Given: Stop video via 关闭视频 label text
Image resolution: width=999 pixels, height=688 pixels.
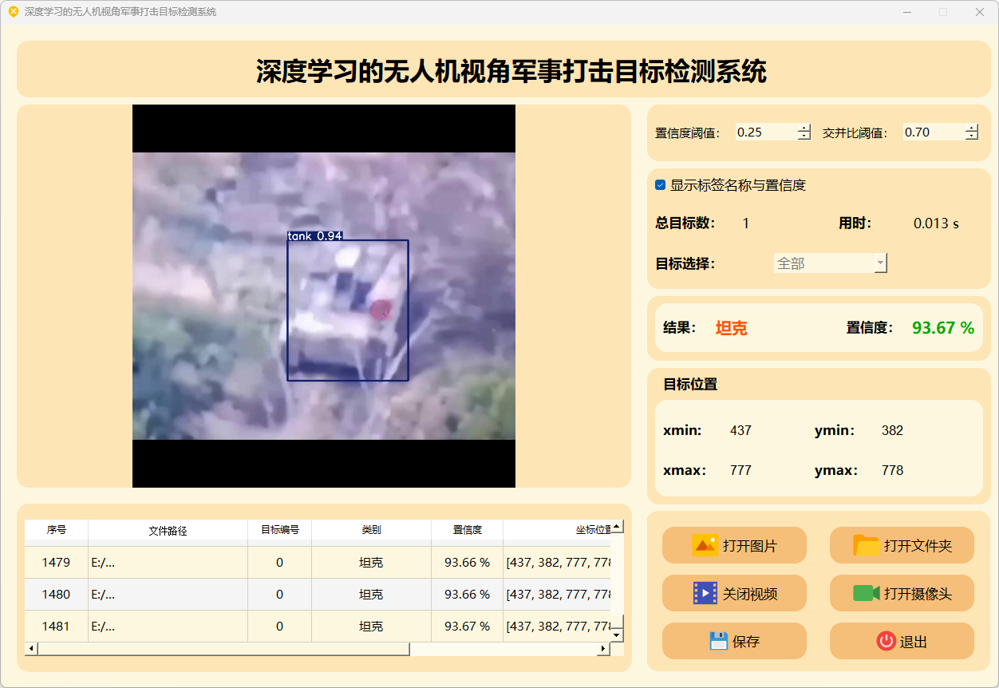Looking at the screenshot, I should tap(750, 594).
